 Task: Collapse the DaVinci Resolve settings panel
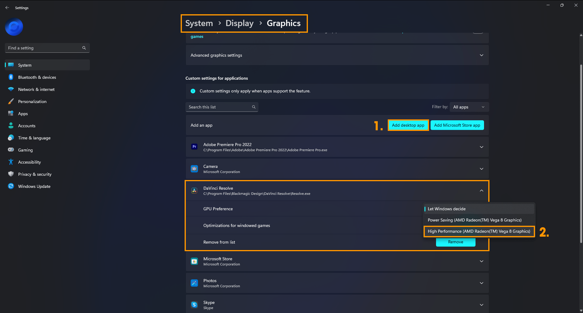[481, 191]
